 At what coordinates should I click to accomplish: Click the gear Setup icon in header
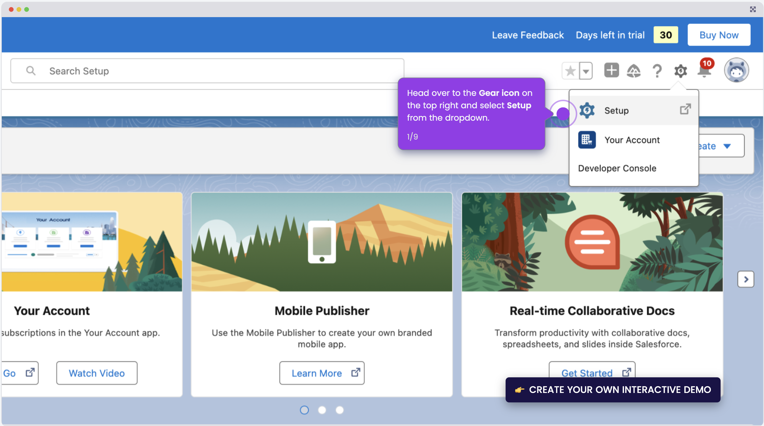point(680,71)
